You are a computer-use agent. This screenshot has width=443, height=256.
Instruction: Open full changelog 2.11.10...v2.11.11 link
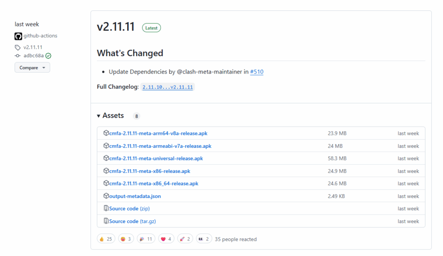point(167,87)
